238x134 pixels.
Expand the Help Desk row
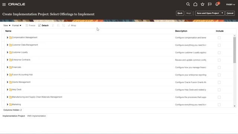point(7,90)
